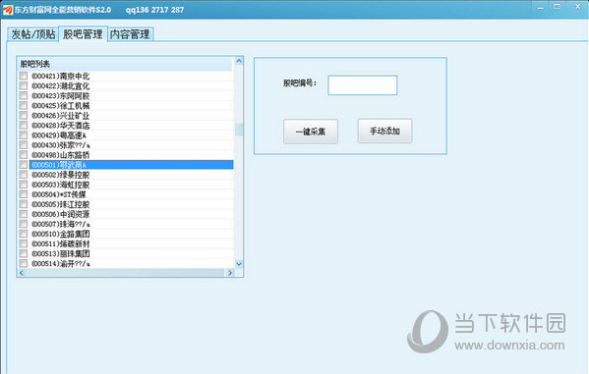
Task: Tick the (000502) checkbox
Action: point(24,175)
